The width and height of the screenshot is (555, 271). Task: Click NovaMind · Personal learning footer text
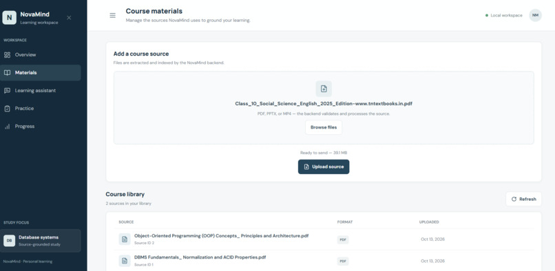28,261
